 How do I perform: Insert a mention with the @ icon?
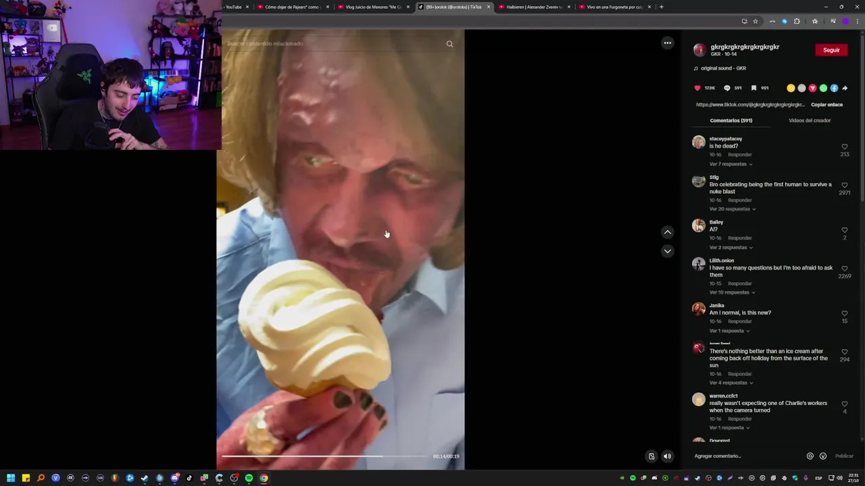coord(810,456)
